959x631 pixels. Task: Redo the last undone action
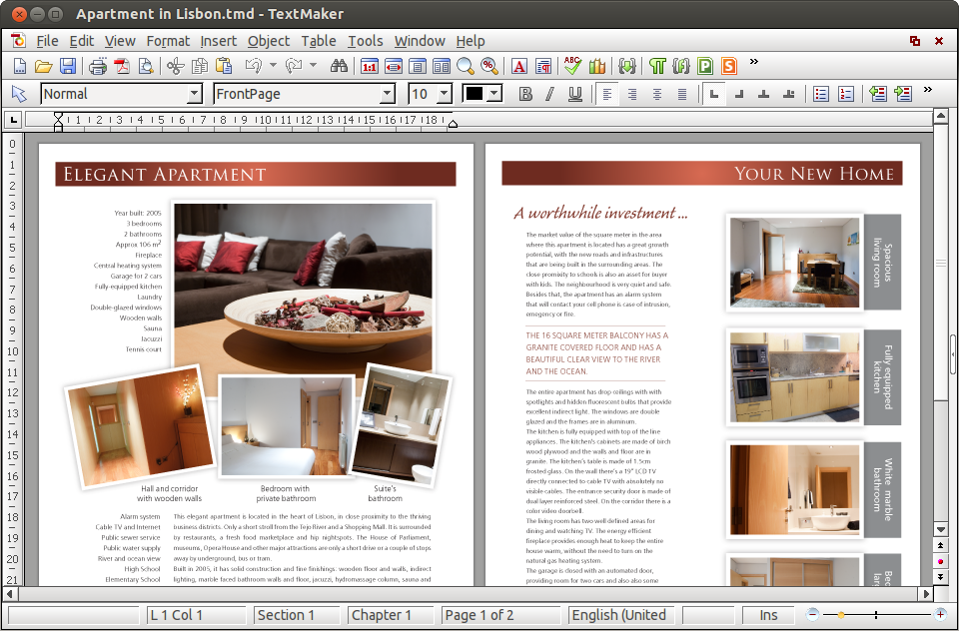click(x=294, y=66)
